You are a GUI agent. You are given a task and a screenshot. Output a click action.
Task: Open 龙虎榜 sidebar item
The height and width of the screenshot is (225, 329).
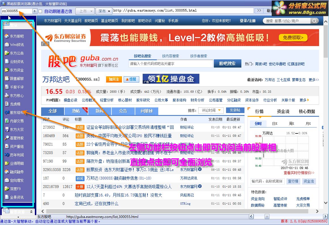(x=12, y=104)
